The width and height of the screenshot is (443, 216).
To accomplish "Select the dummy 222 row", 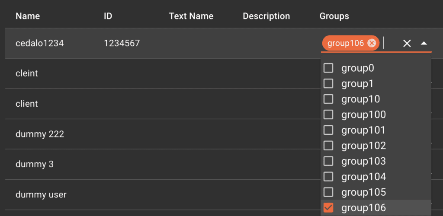I will [40, 134].
